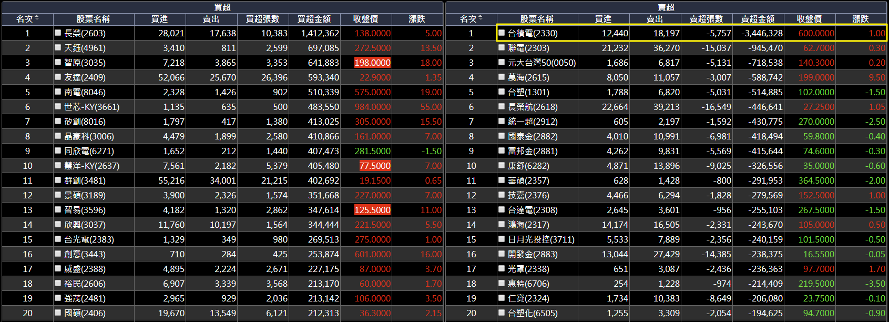
Task: Click the net sell volume -16,549
Action: click(717, 107)
